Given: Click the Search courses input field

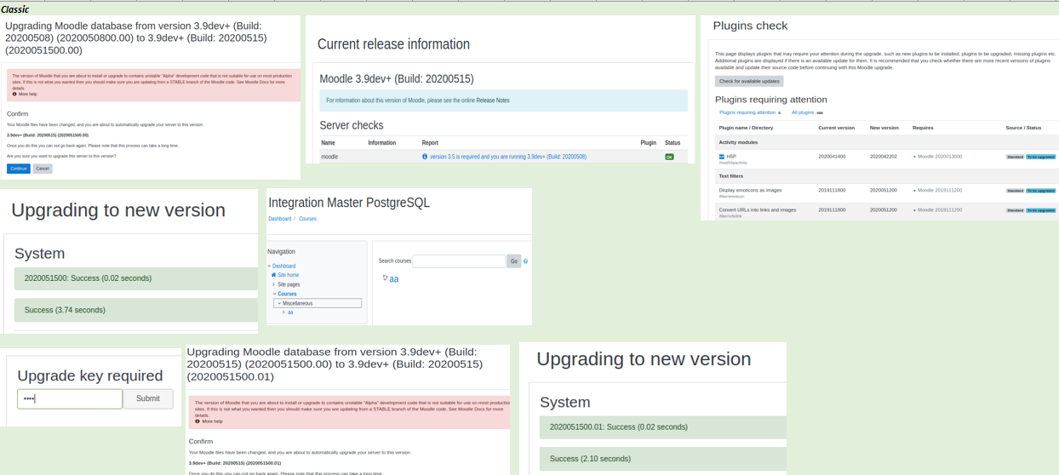Looking at the screenshot, I should [459, 261].
